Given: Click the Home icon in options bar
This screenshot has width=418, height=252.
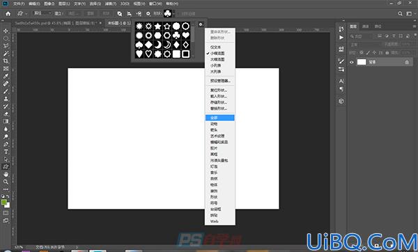Looking at the screenshot, I should [8, 13].
